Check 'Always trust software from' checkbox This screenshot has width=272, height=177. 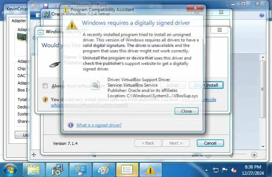click(x=45, y=86)
